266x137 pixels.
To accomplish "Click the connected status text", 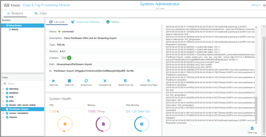I will coord(68,32).
